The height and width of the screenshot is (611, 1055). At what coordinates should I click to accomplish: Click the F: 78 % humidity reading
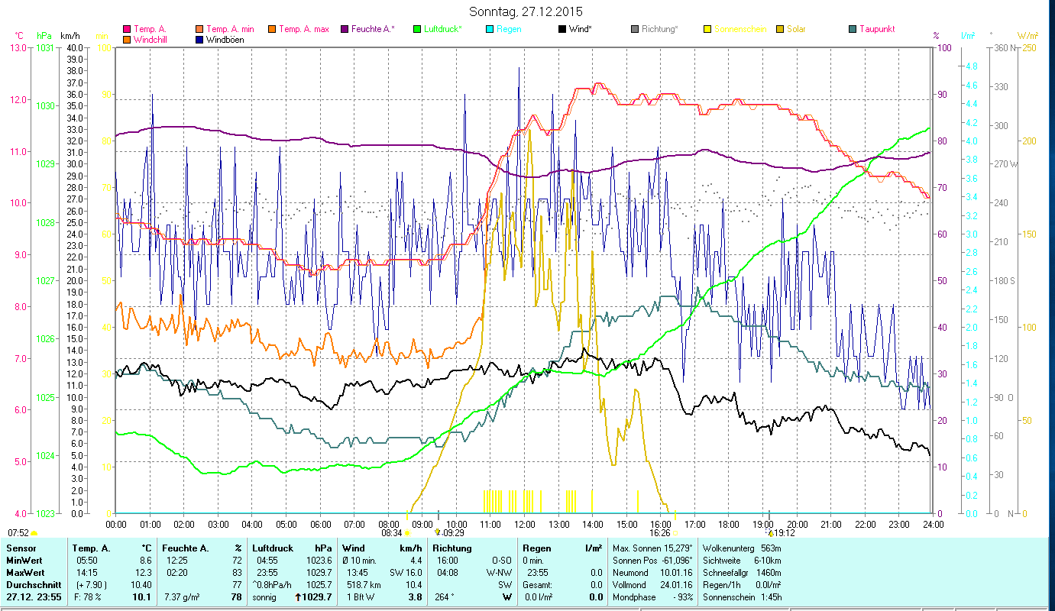tap(88, 597)
